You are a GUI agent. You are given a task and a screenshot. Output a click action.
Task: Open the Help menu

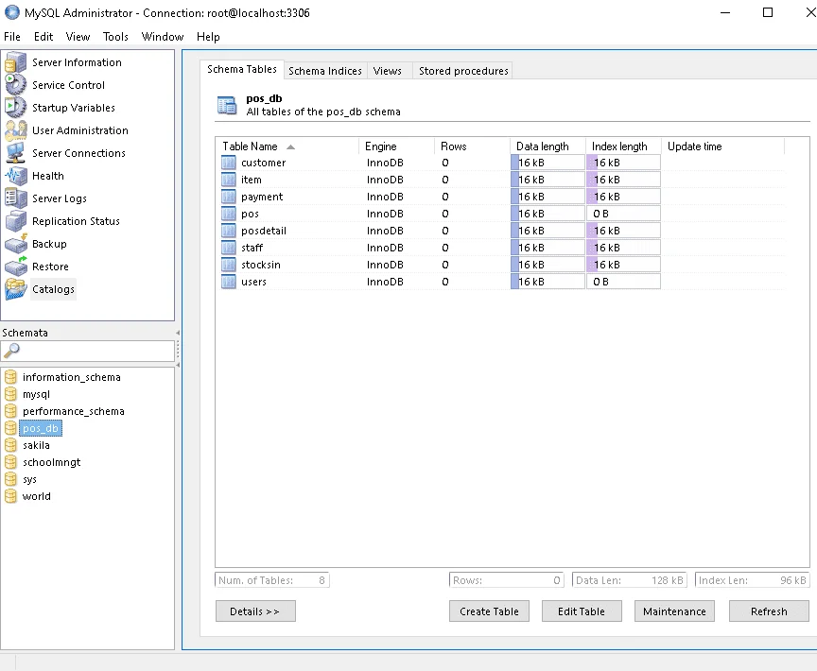[x=208, y=37]
